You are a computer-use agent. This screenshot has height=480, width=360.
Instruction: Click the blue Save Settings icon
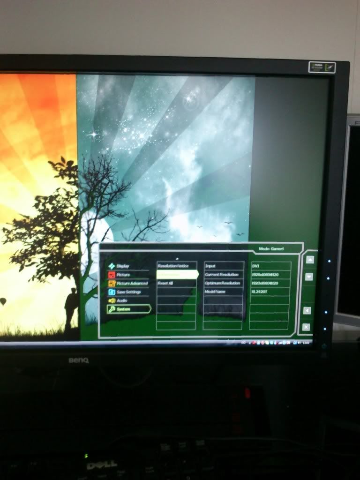pyautogui.click(x=112, y=292)
